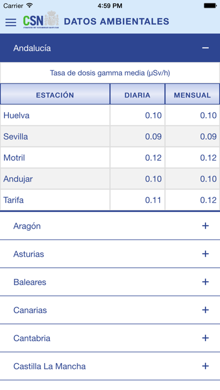220x390 pixels.
Task: Collapse Andalucía with the minus icon
Action: pos(205,48)
